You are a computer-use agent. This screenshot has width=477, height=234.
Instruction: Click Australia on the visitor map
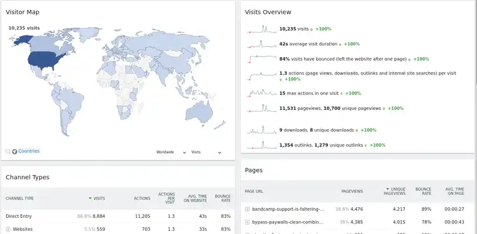click(x=199, y=113)
